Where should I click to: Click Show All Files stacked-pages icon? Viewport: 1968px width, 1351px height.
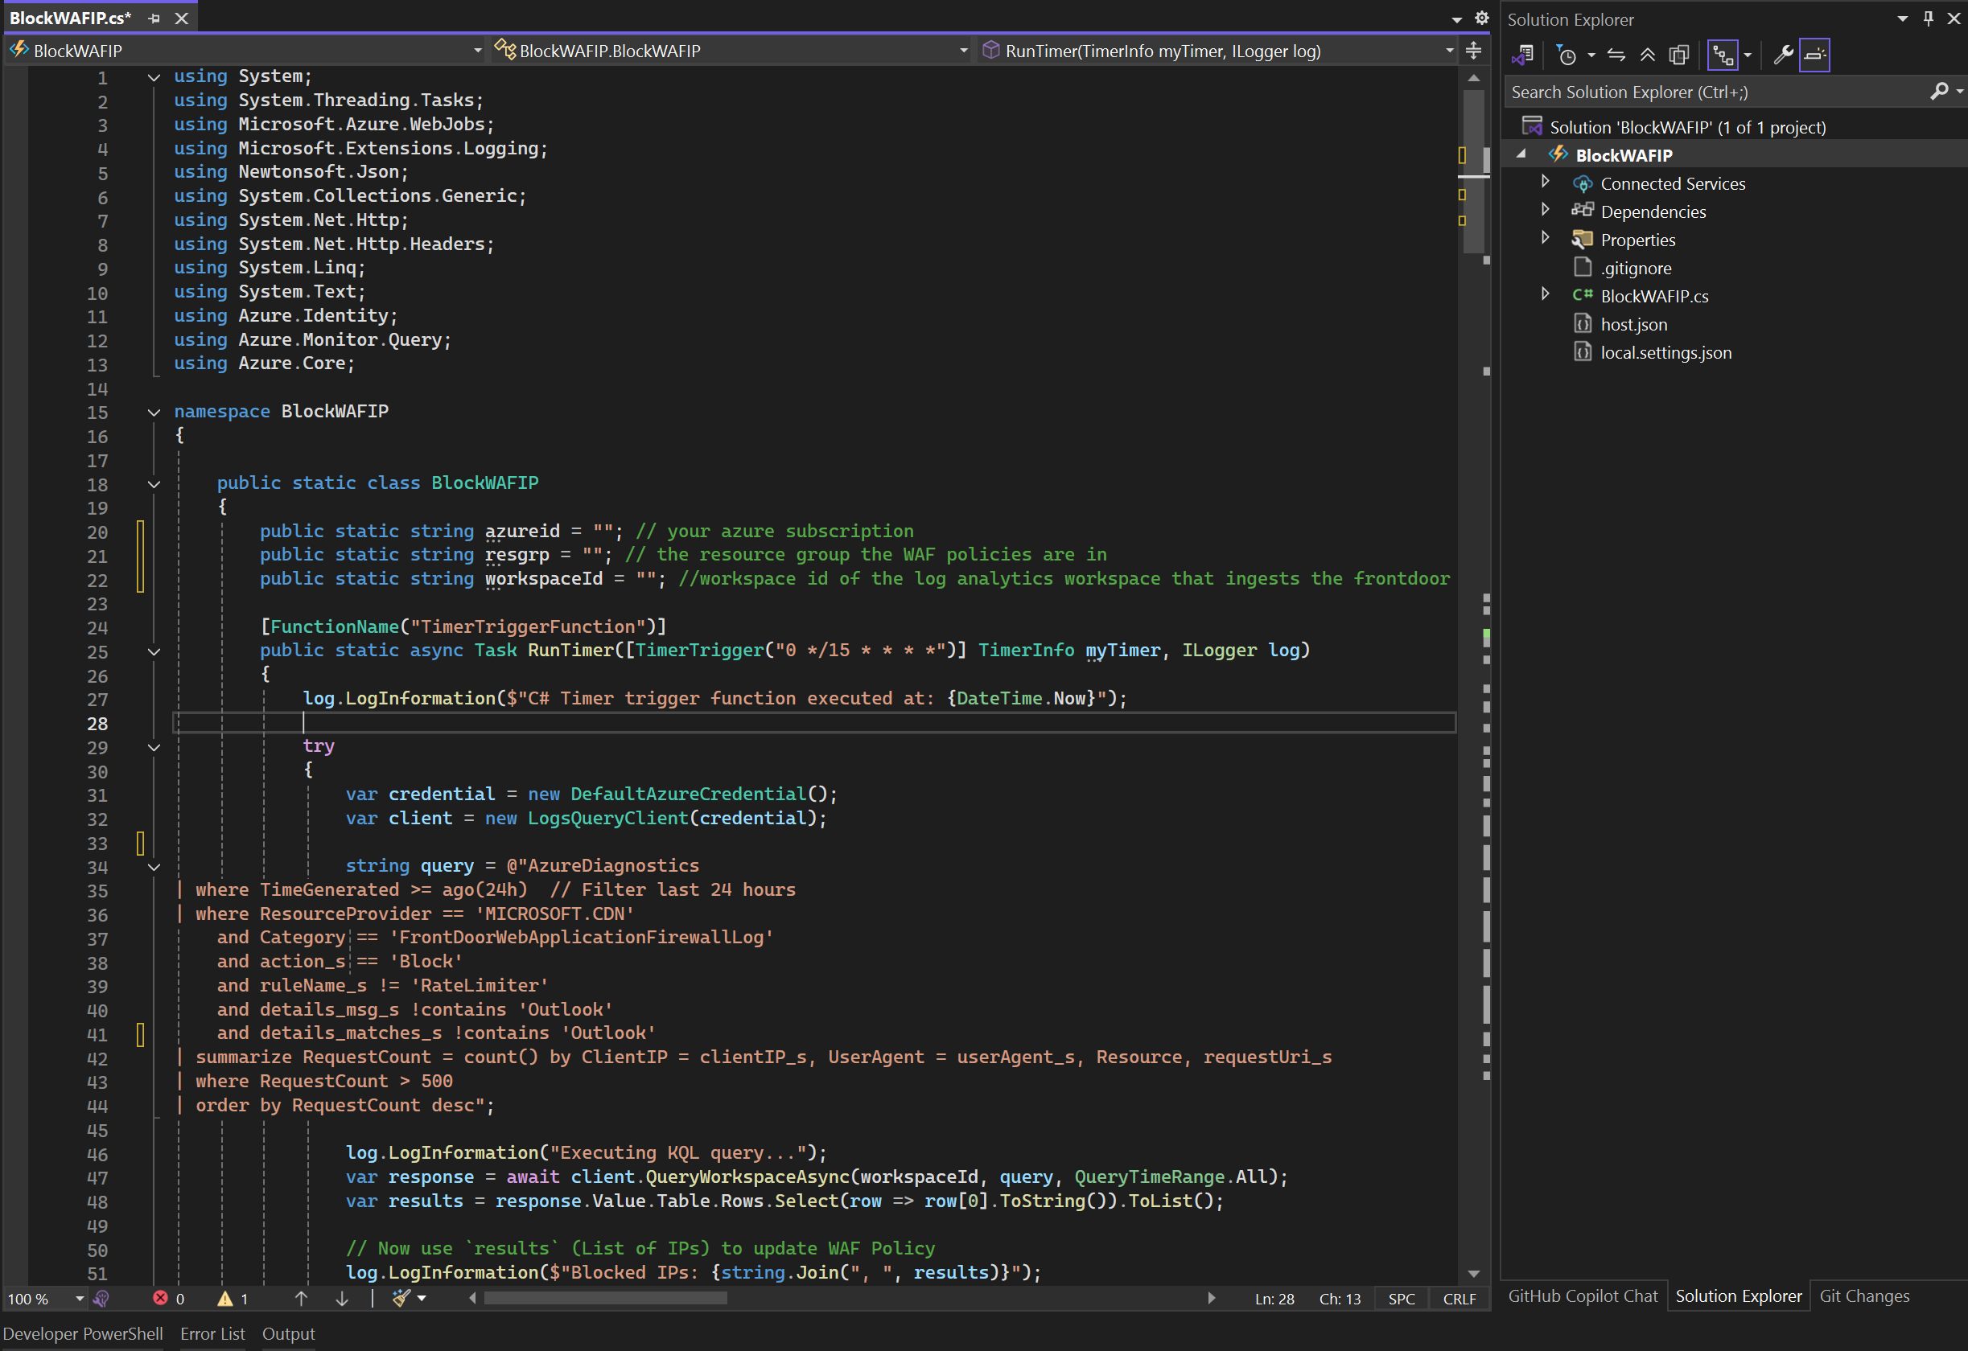pyautogui.click(x=1678, y=55)
